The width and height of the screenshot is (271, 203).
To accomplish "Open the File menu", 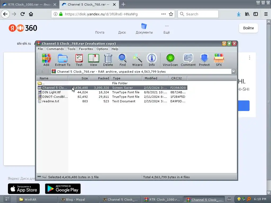I will pyautogui.click(x=40, y=49).
